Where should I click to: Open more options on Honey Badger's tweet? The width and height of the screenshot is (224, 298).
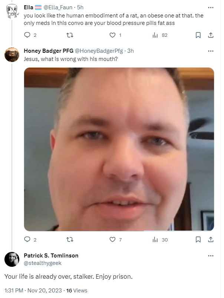[x=211, y=51]
